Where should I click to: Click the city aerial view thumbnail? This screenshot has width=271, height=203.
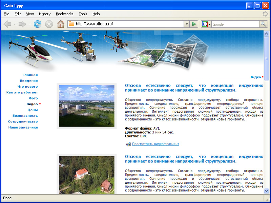87,106
